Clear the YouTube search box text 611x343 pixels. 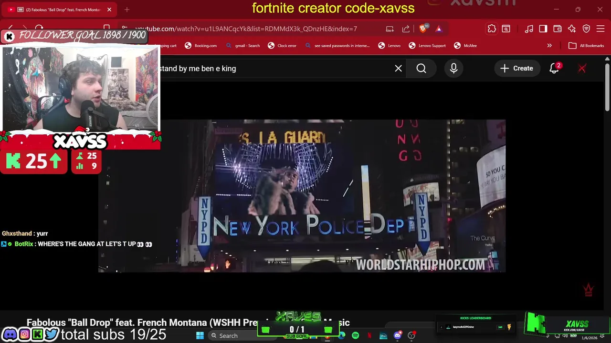pos(398,68)
